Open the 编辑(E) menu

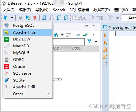tap(25, 10)
